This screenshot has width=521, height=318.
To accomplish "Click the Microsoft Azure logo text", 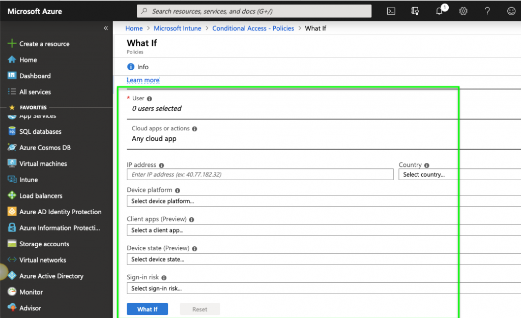I will 35,11.
